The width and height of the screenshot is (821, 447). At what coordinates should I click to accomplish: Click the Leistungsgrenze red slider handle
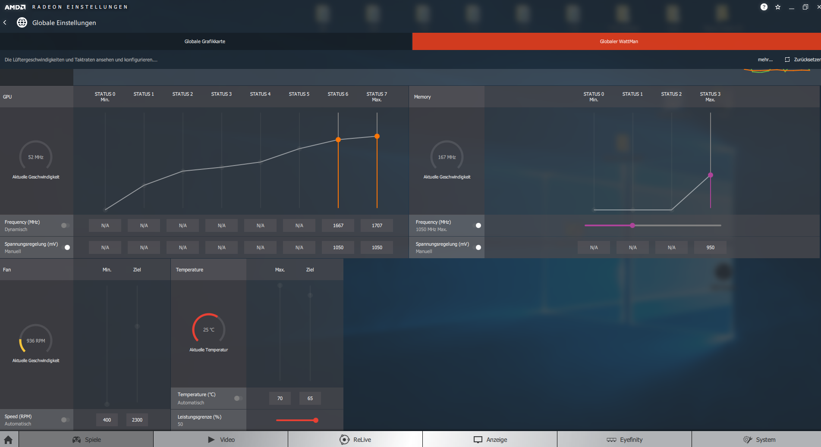pos(316,420)
